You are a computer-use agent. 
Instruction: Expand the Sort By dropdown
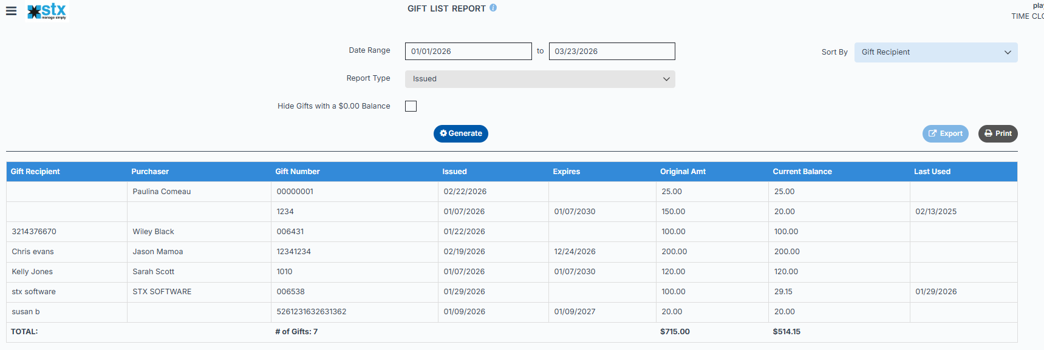click(x=935, y=52)
